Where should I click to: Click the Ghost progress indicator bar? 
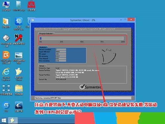(82, 38)
